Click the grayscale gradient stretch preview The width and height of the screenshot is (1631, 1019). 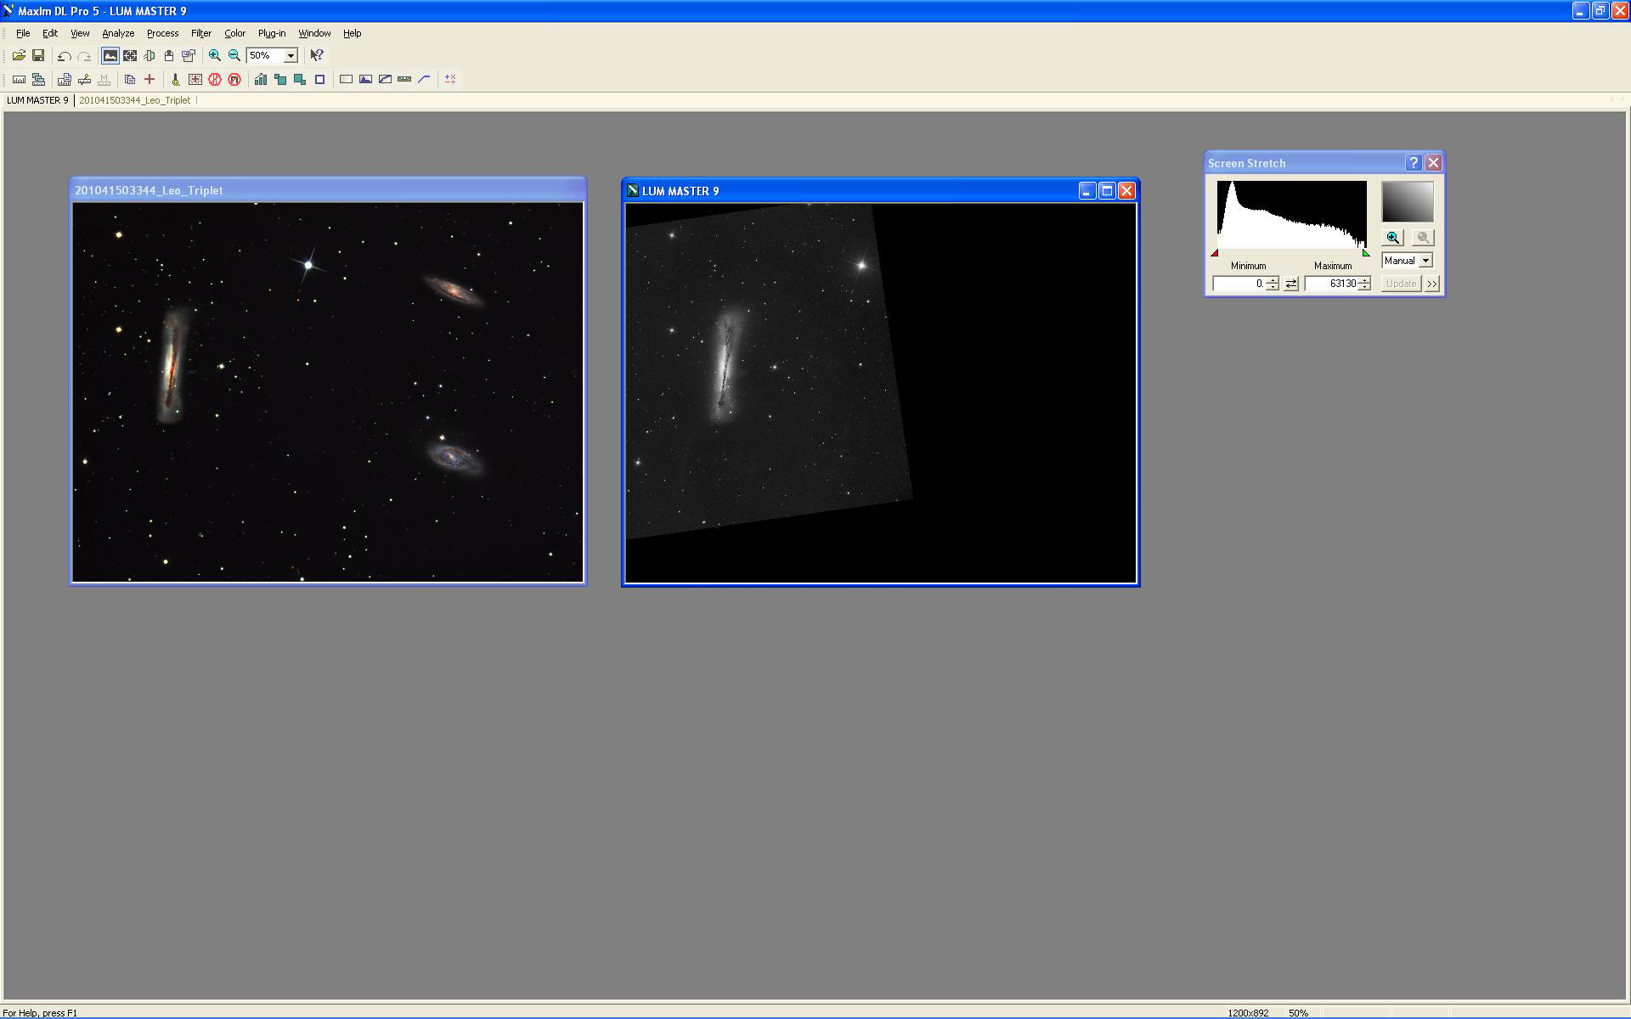pos(1408,202)
